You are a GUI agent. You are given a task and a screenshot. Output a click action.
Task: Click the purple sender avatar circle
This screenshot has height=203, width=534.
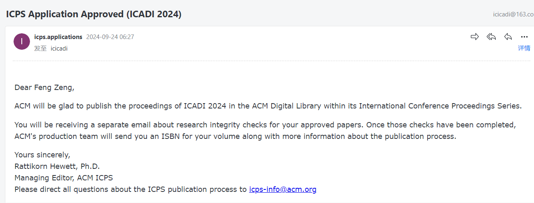pos(22,42)
